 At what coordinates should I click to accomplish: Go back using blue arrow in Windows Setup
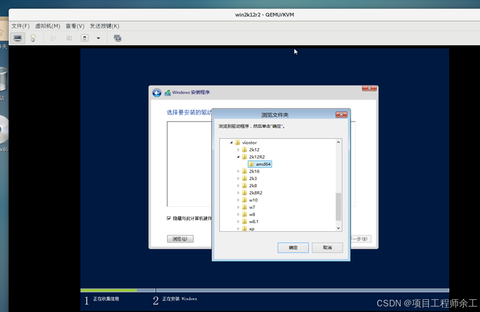tap(156, 93)
